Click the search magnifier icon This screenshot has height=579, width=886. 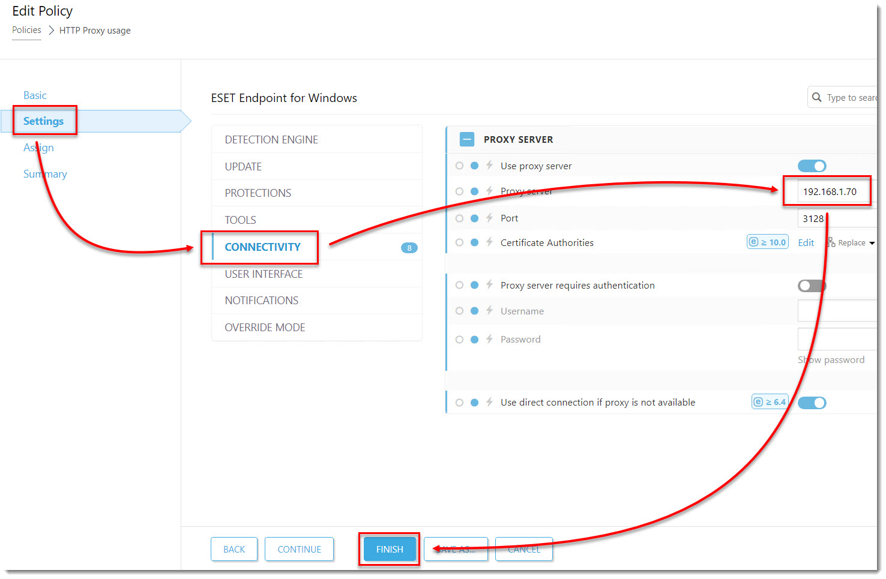pos(816,97)
